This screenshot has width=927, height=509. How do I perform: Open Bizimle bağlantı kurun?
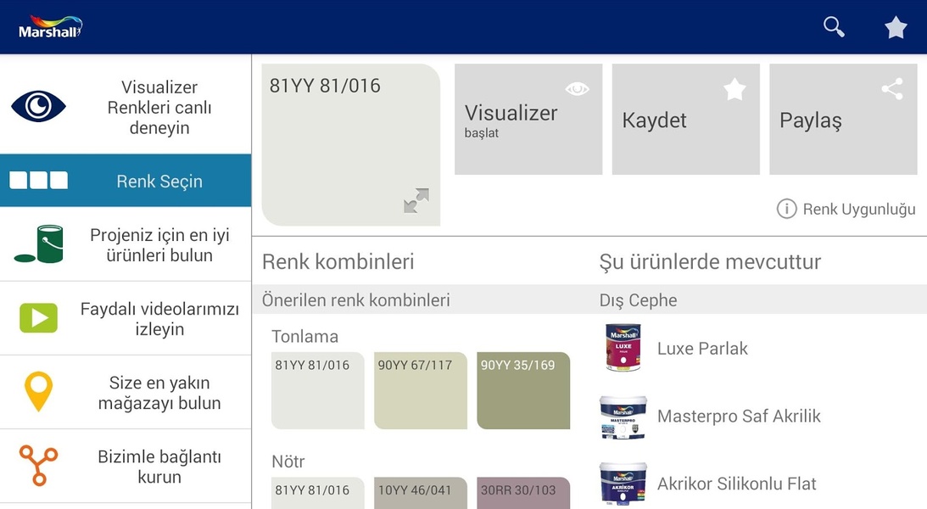click(126, 466)
